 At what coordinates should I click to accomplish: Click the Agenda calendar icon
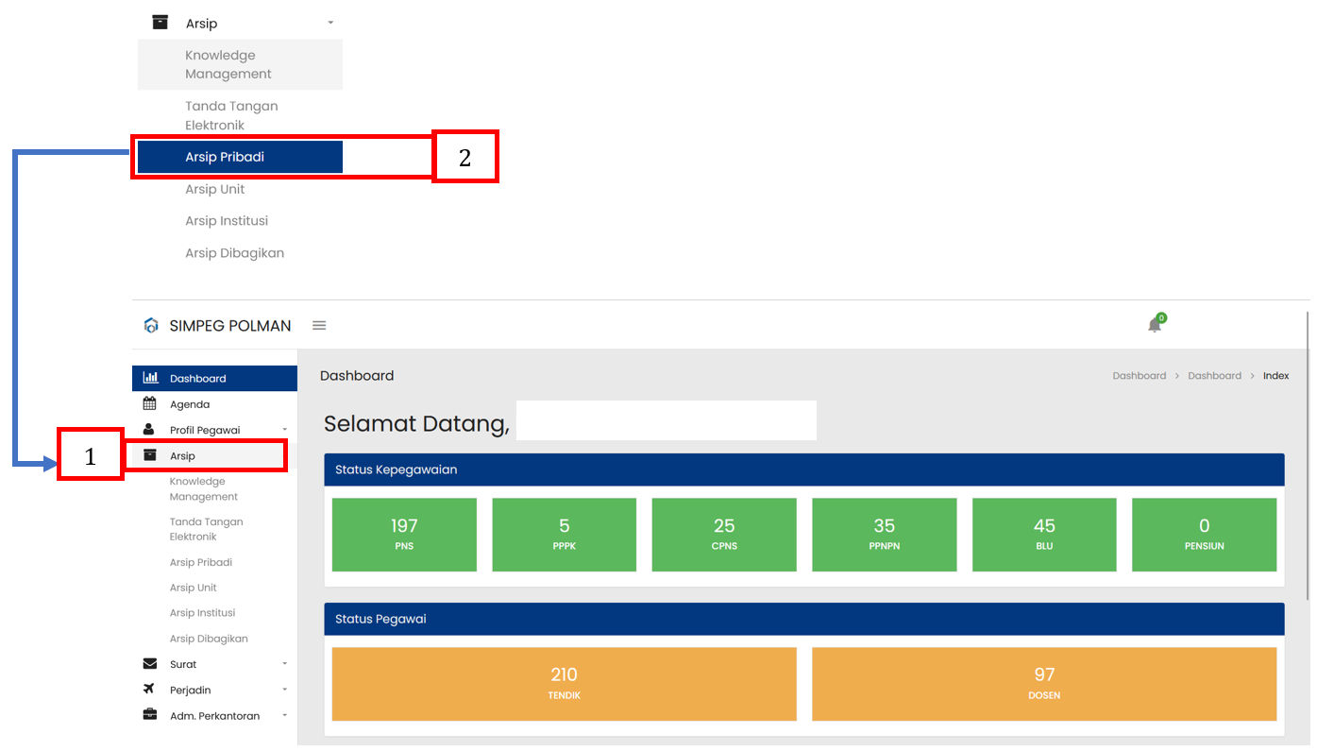pyautogui.click(x=150, y=404)
